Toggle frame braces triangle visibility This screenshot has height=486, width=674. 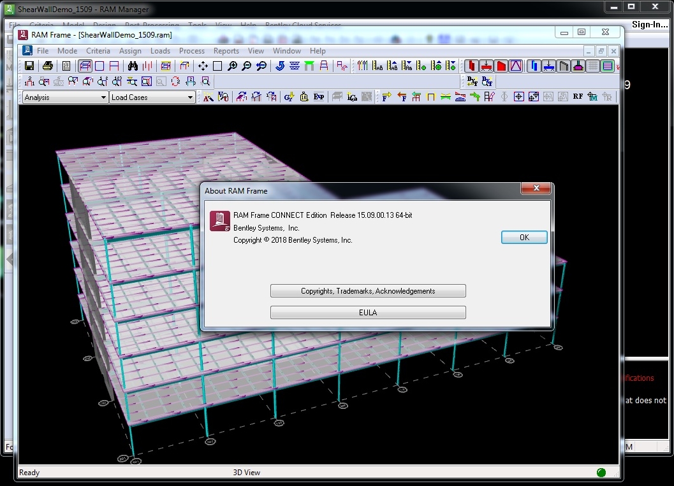pos(515,66)
